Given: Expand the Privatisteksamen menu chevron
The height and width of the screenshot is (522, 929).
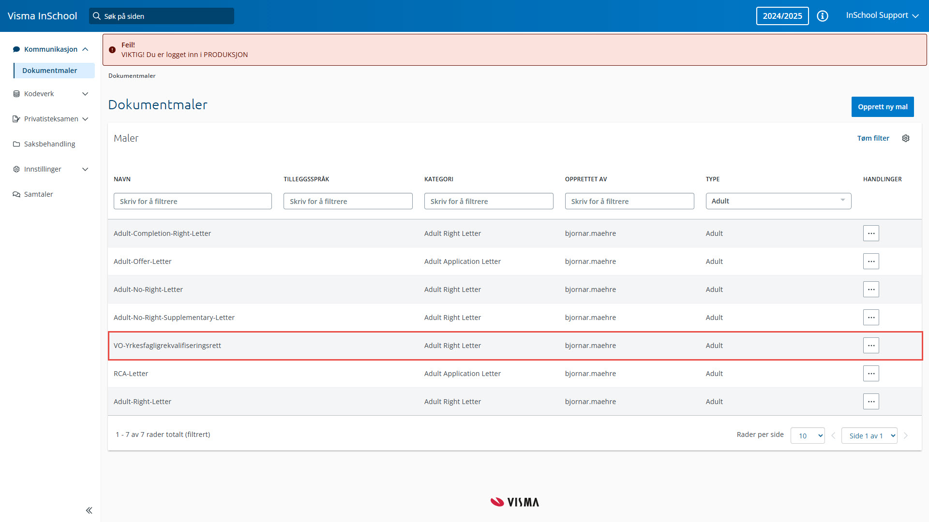Looking at the screenshot, I should click(85, 119).
